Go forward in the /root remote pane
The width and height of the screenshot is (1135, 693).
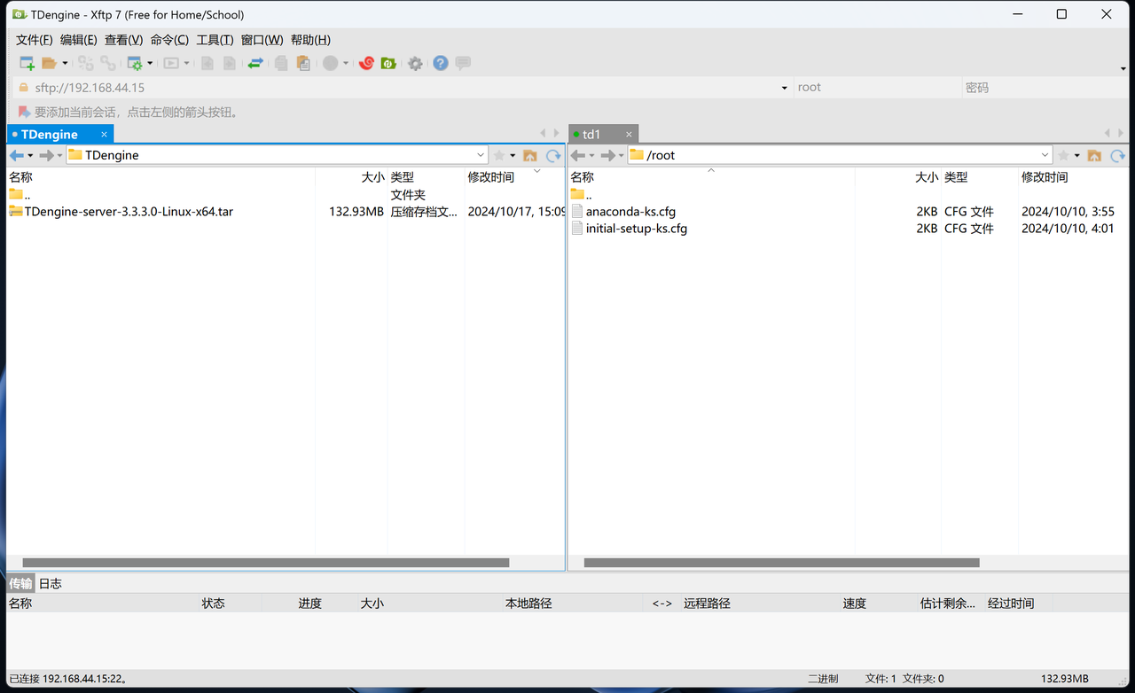point(608,155)
